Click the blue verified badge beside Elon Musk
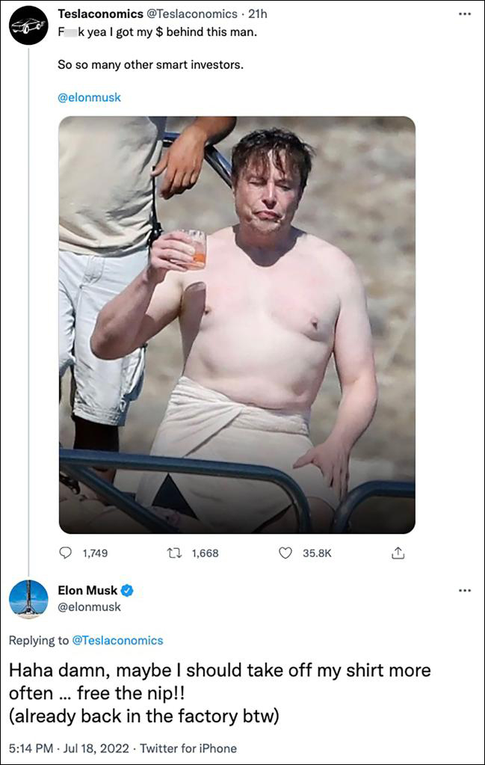 pos(128,591)
